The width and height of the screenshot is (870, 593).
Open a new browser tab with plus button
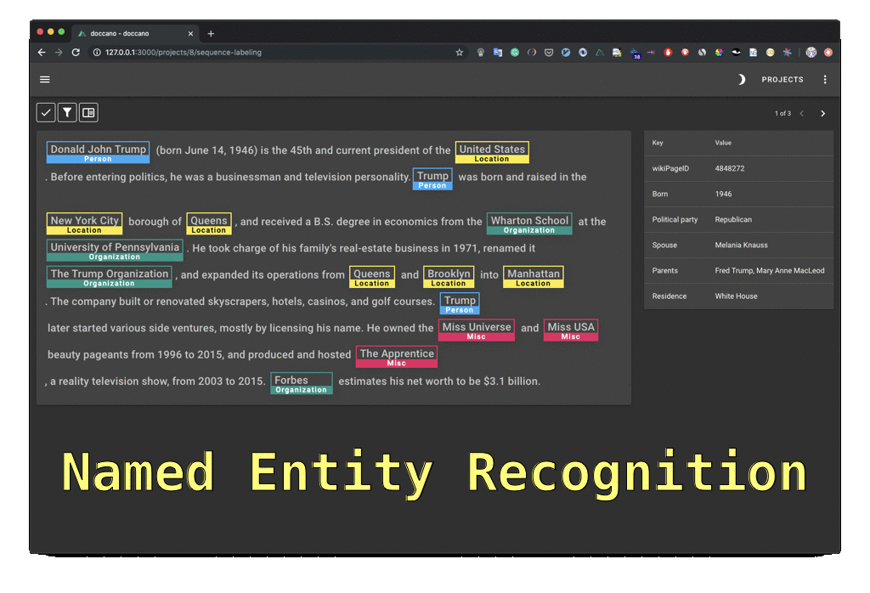pos(211,33)
